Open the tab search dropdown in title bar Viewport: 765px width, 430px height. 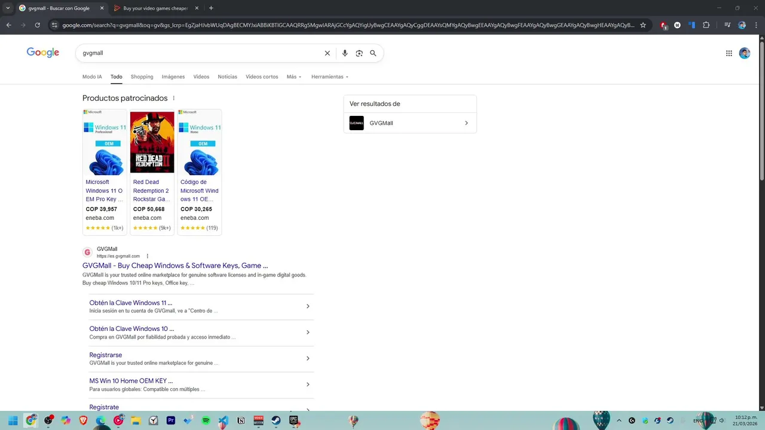coord(8,8)
